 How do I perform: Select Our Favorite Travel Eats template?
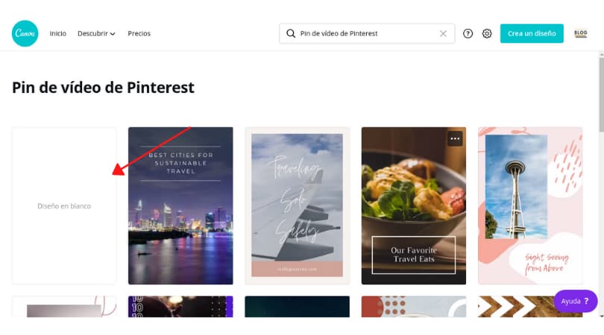pyautogui.click(x=414, y=205)
